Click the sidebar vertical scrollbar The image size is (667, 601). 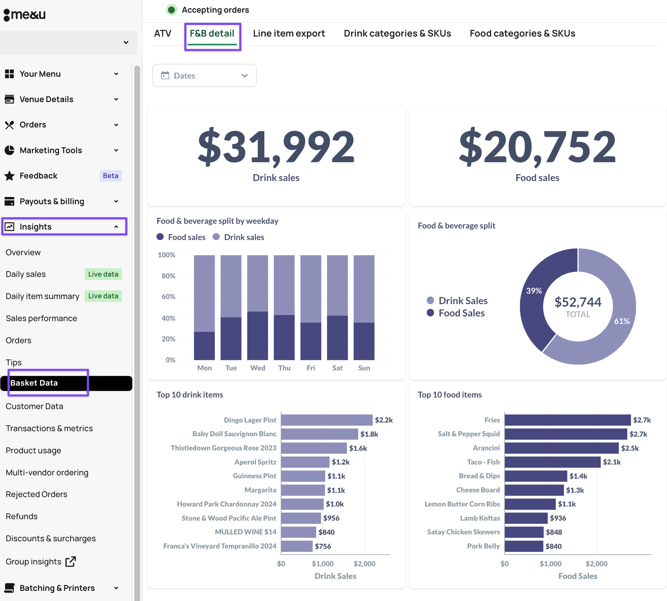137,326
